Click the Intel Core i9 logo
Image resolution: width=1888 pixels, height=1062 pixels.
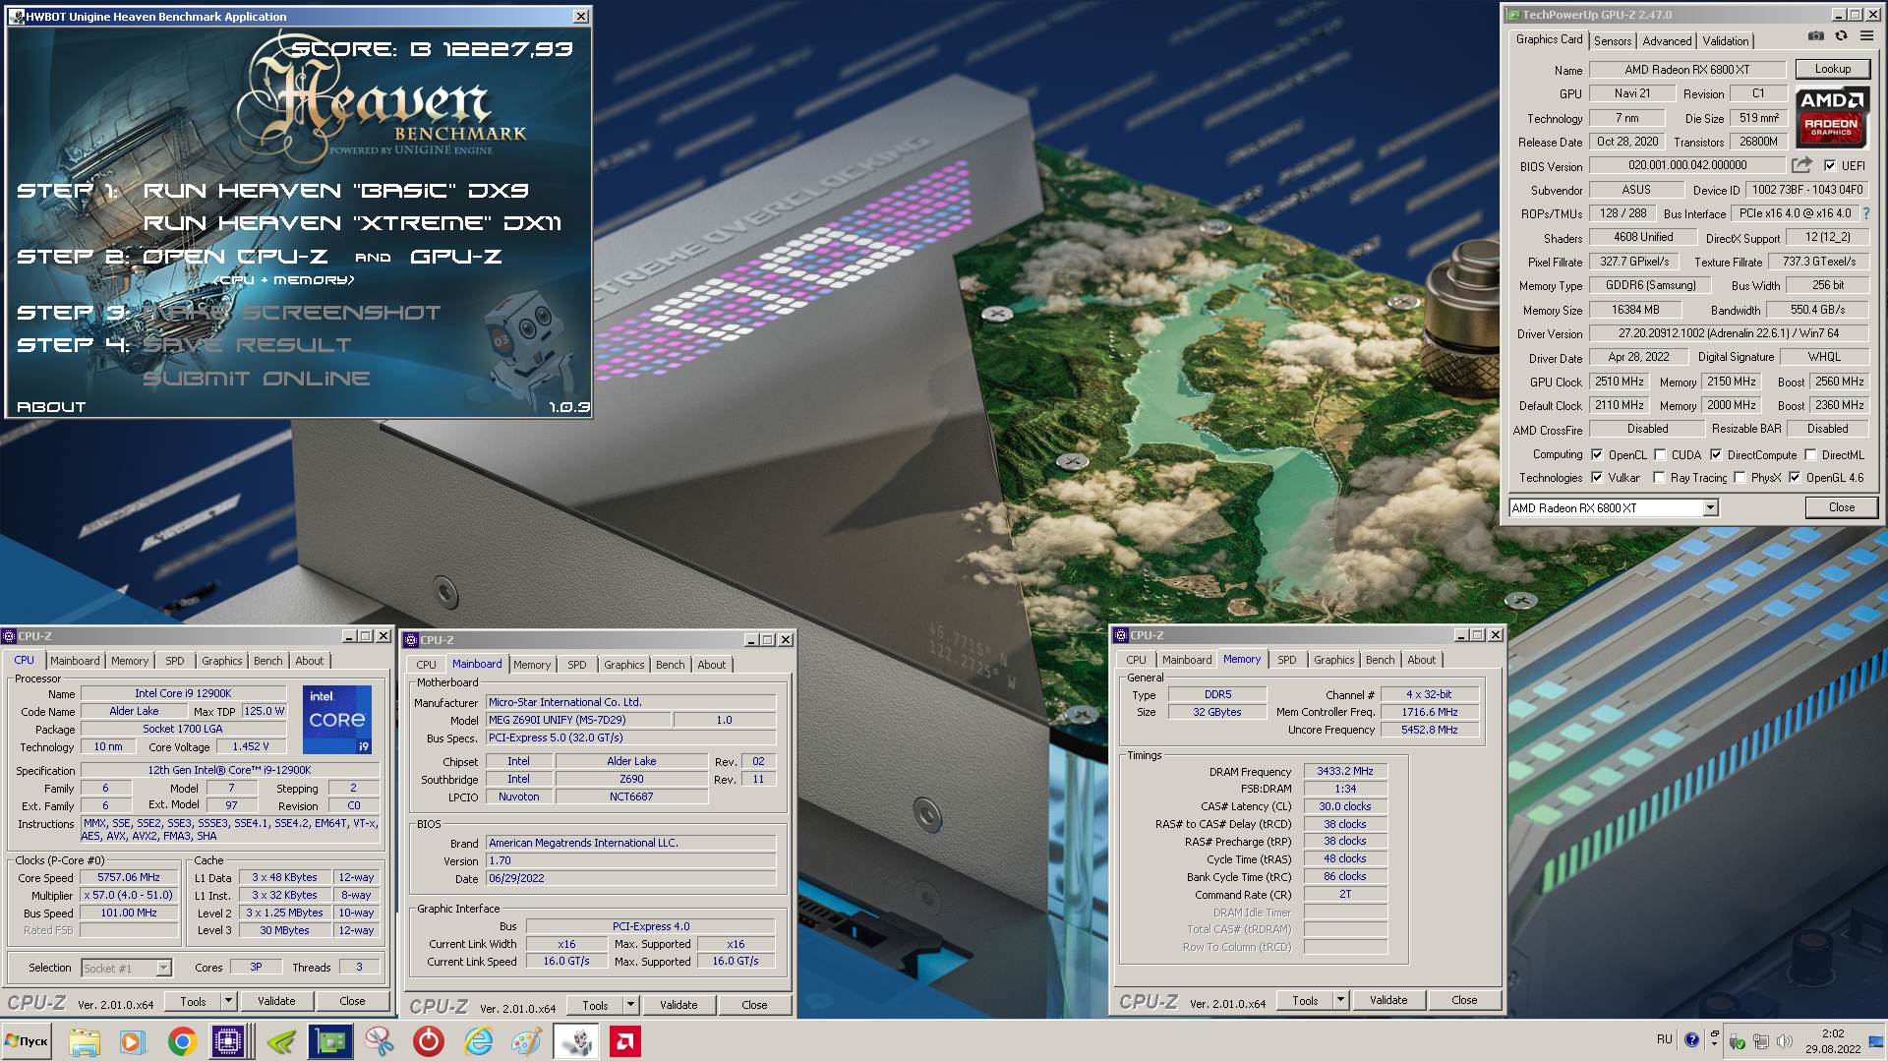tap(337, 720)
